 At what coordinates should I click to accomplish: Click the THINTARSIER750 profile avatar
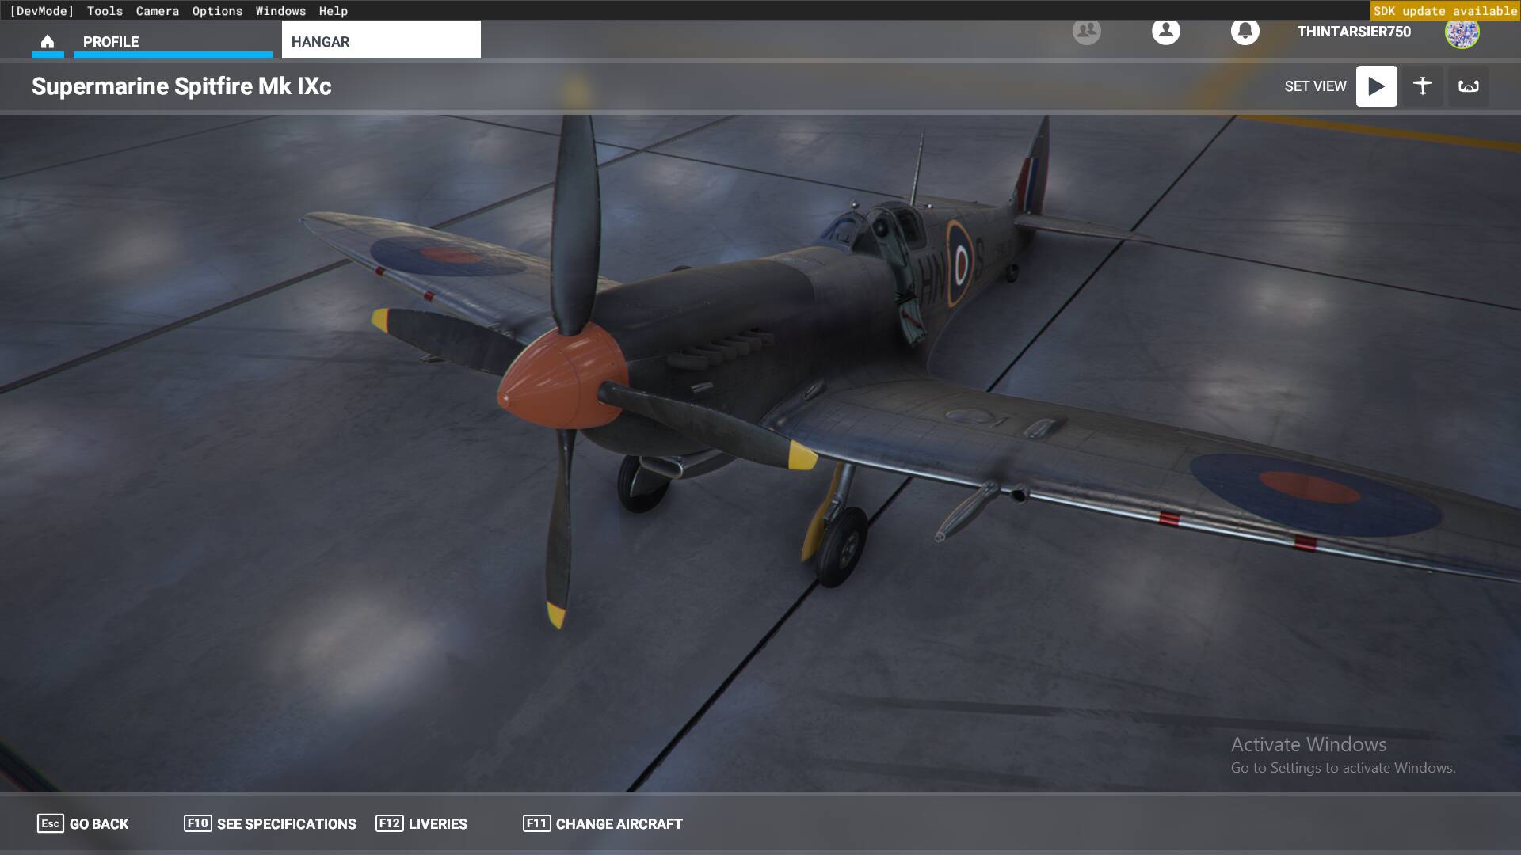coord(1462,32)
